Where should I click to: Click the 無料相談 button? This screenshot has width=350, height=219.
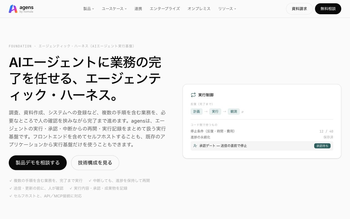328,9
